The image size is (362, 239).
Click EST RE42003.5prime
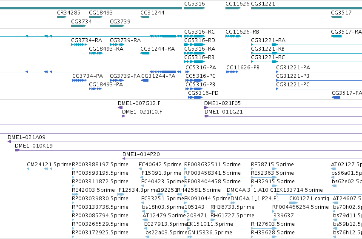point(75,194)
